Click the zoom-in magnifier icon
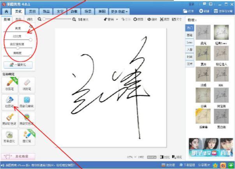This screenshot has height=169, width=235. pyautogui.click(x=74, y=19)
